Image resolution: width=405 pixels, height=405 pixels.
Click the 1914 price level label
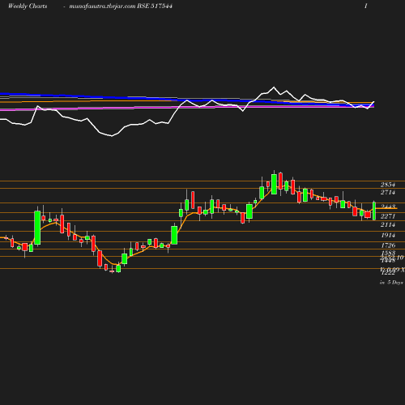point(388,235)
